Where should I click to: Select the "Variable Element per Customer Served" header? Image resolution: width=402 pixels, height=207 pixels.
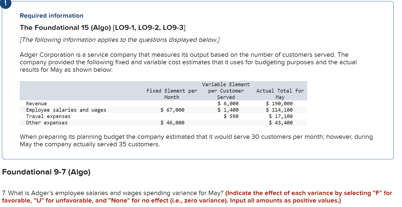pyautogui.click(x=226, y=91)
